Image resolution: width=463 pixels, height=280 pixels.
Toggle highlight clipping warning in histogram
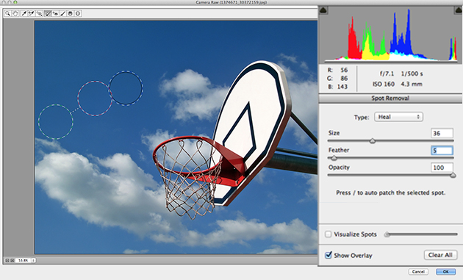point(459,10)
